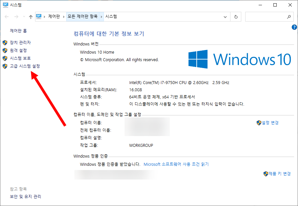Select the Microsoft Corporation copyright line
298x206 pixels.
119,60
